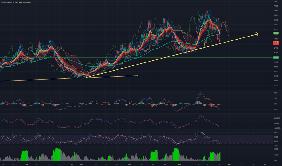The image size is (282, 166).
Task: Click the 28 date label on time axis
Action: pos(72,164)
